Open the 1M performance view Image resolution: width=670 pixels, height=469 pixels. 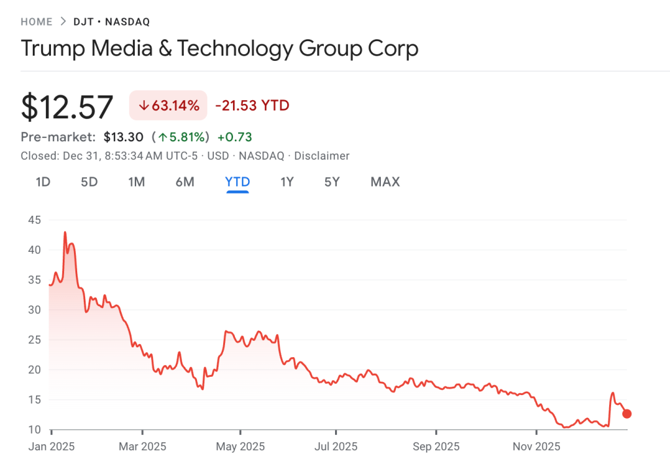pos(137,182)
